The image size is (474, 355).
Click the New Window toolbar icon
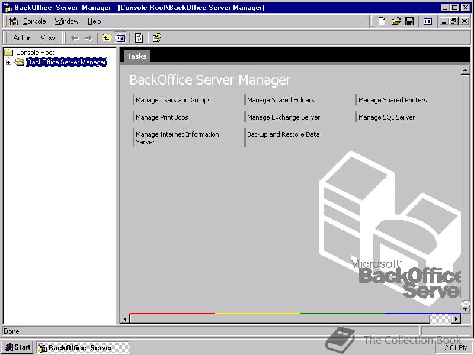[x=427, y=21]
